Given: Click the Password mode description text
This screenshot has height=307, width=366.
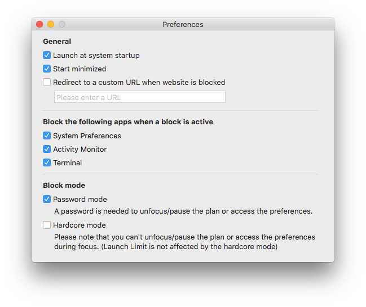Looking at the screenshot, I should [183, 211].
